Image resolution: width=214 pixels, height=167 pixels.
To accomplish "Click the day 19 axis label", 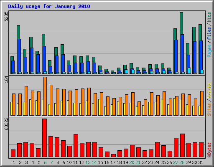I will (x=125, y=162).
